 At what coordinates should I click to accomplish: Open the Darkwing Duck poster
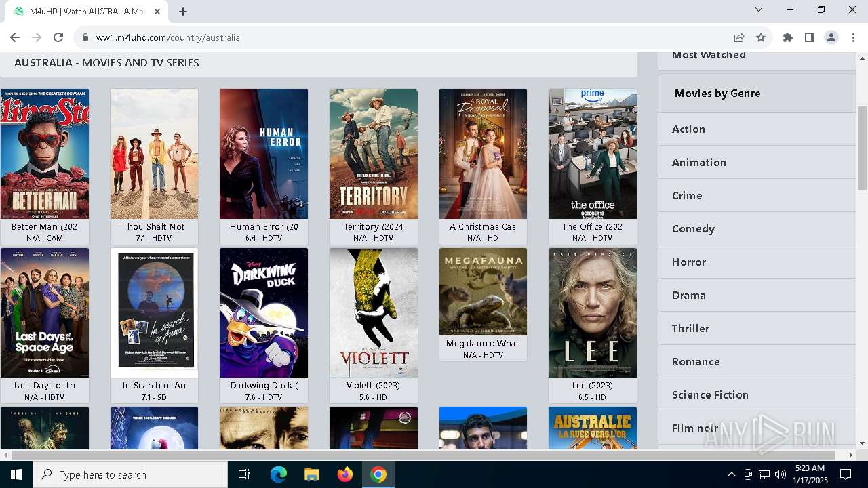coord(264,312)
